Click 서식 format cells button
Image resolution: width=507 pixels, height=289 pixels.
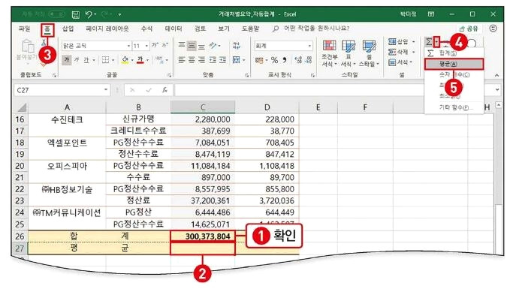tap(400, 62)
